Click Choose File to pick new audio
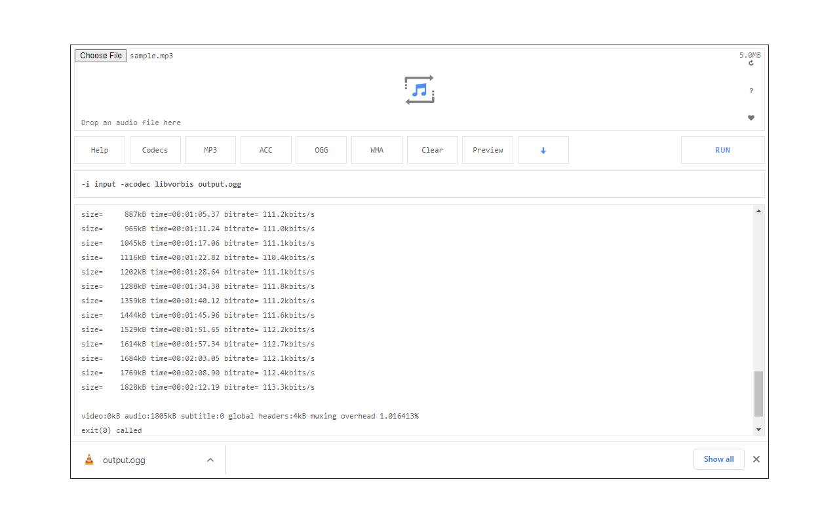This screenshot has width=839, height=524. point(100,55)
